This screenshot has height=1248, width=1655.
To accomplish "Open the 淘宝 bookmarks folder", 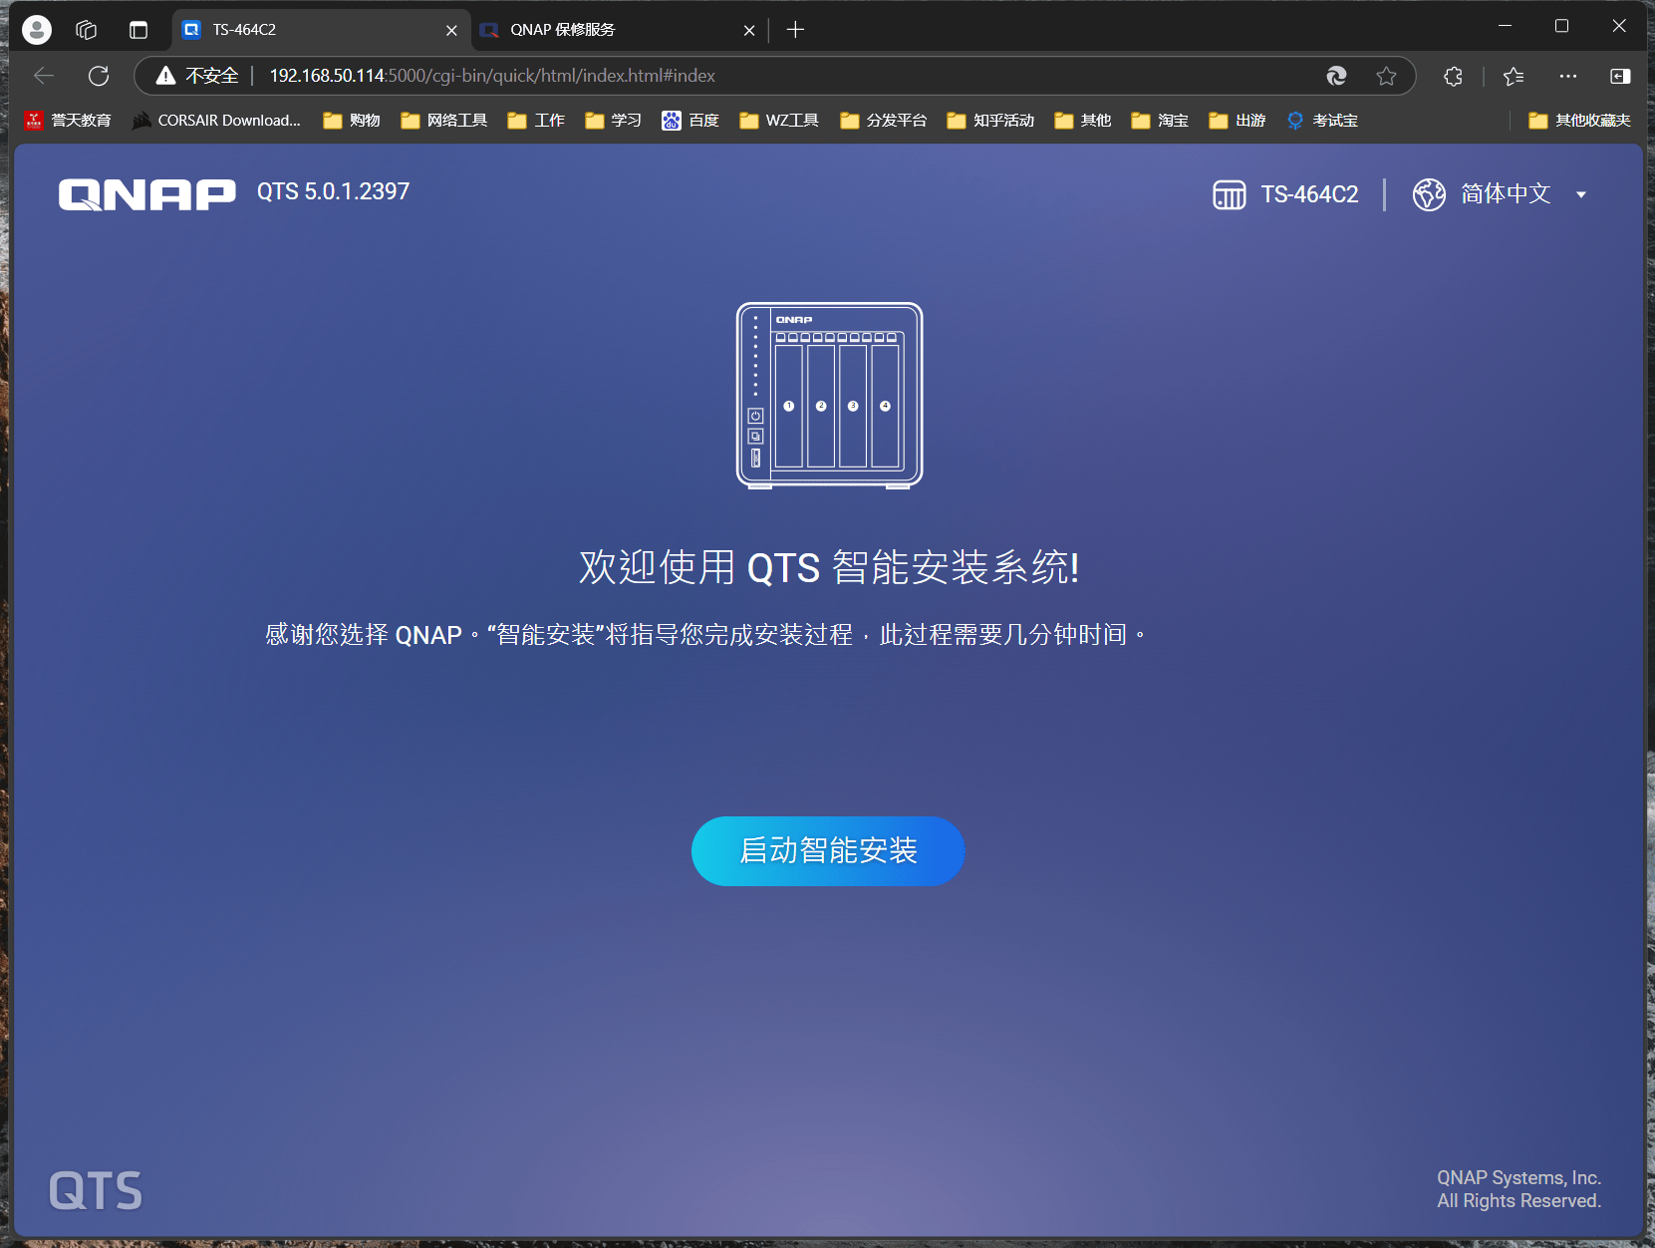I will (x=1160, y=121).
